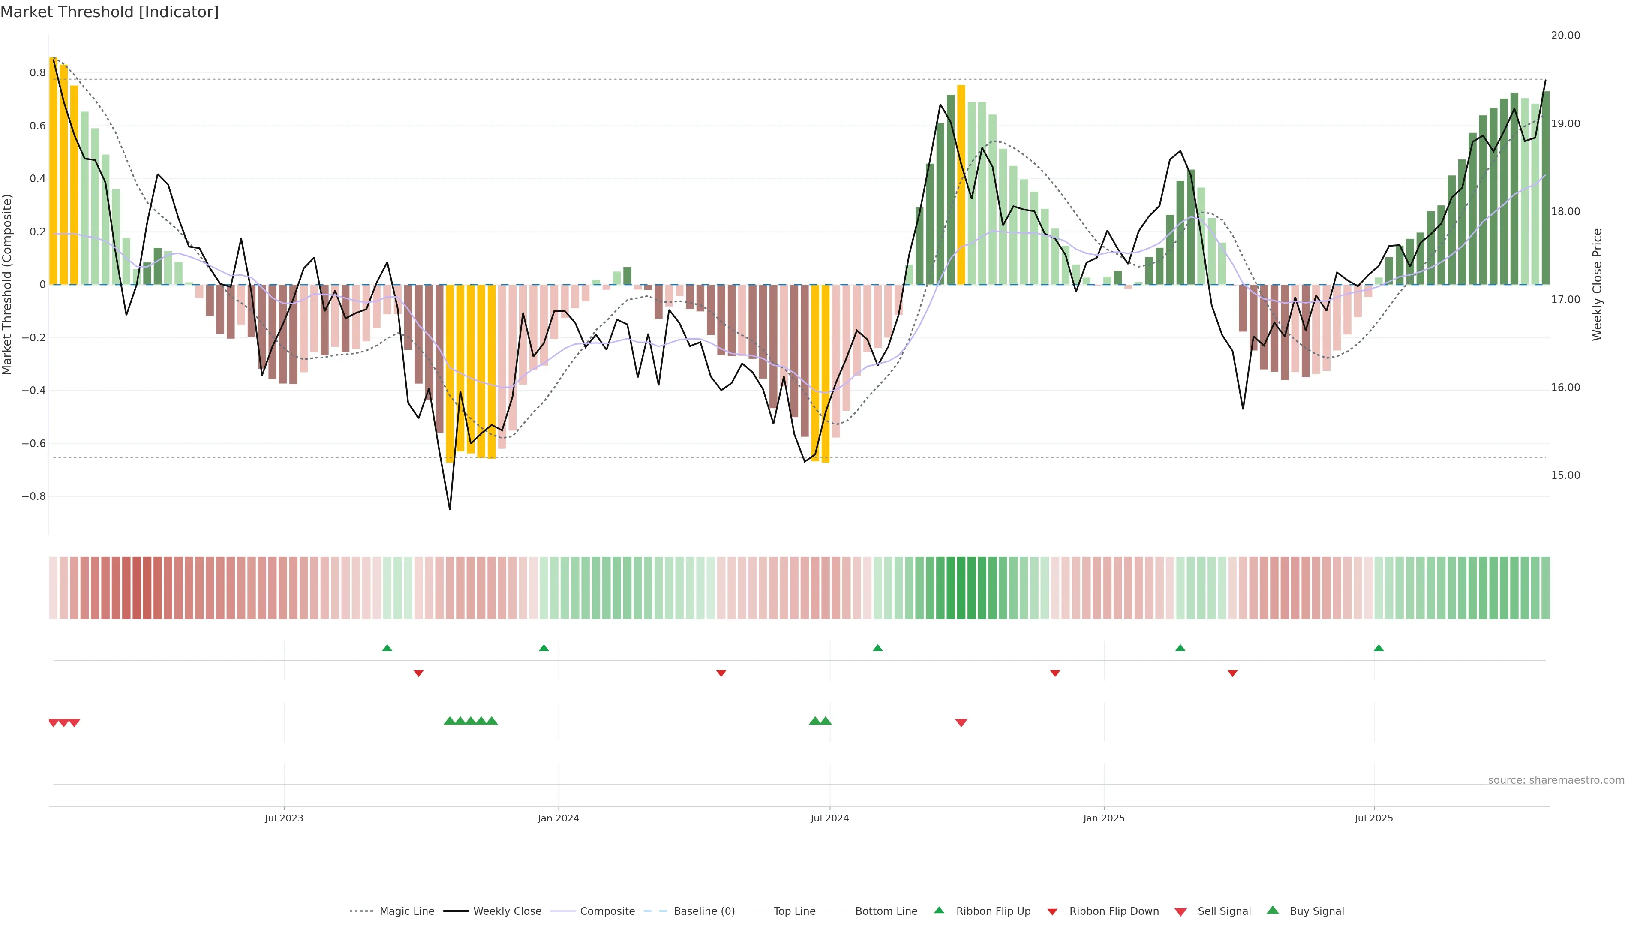Click the Buy Signal legend icon

[x=1273, y=910]
